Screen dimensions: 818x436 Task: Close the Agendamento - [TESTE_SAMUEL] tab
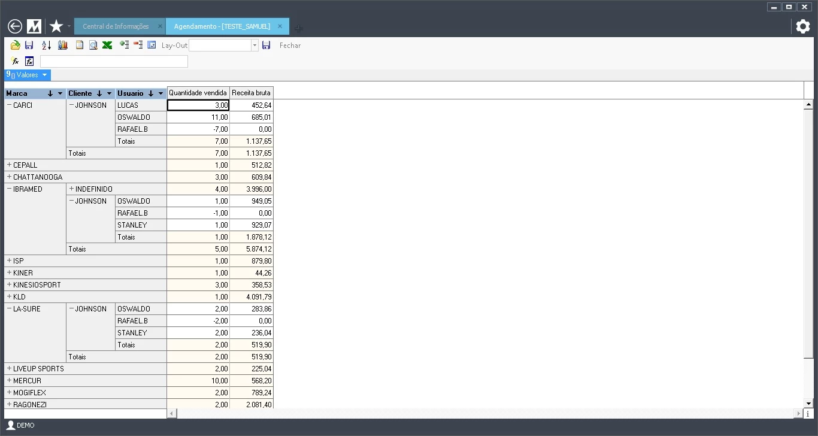pos(280,26)
